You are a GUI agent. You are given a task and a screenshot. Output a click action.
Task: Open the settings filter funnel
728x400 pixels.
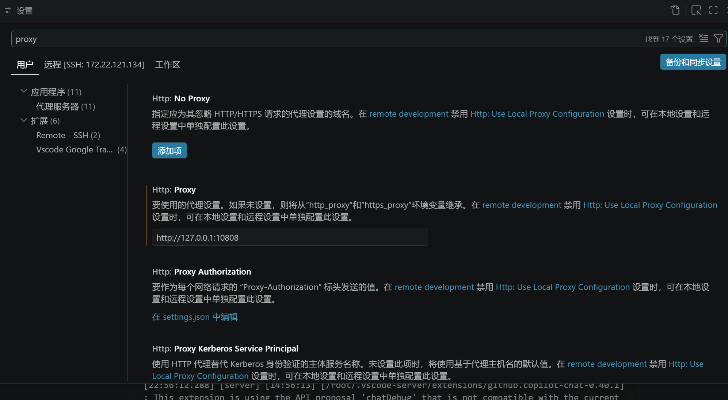pyautogui.click(x=719, y=38)
